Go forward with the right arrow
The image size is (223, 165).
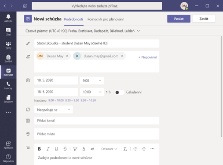11,6
